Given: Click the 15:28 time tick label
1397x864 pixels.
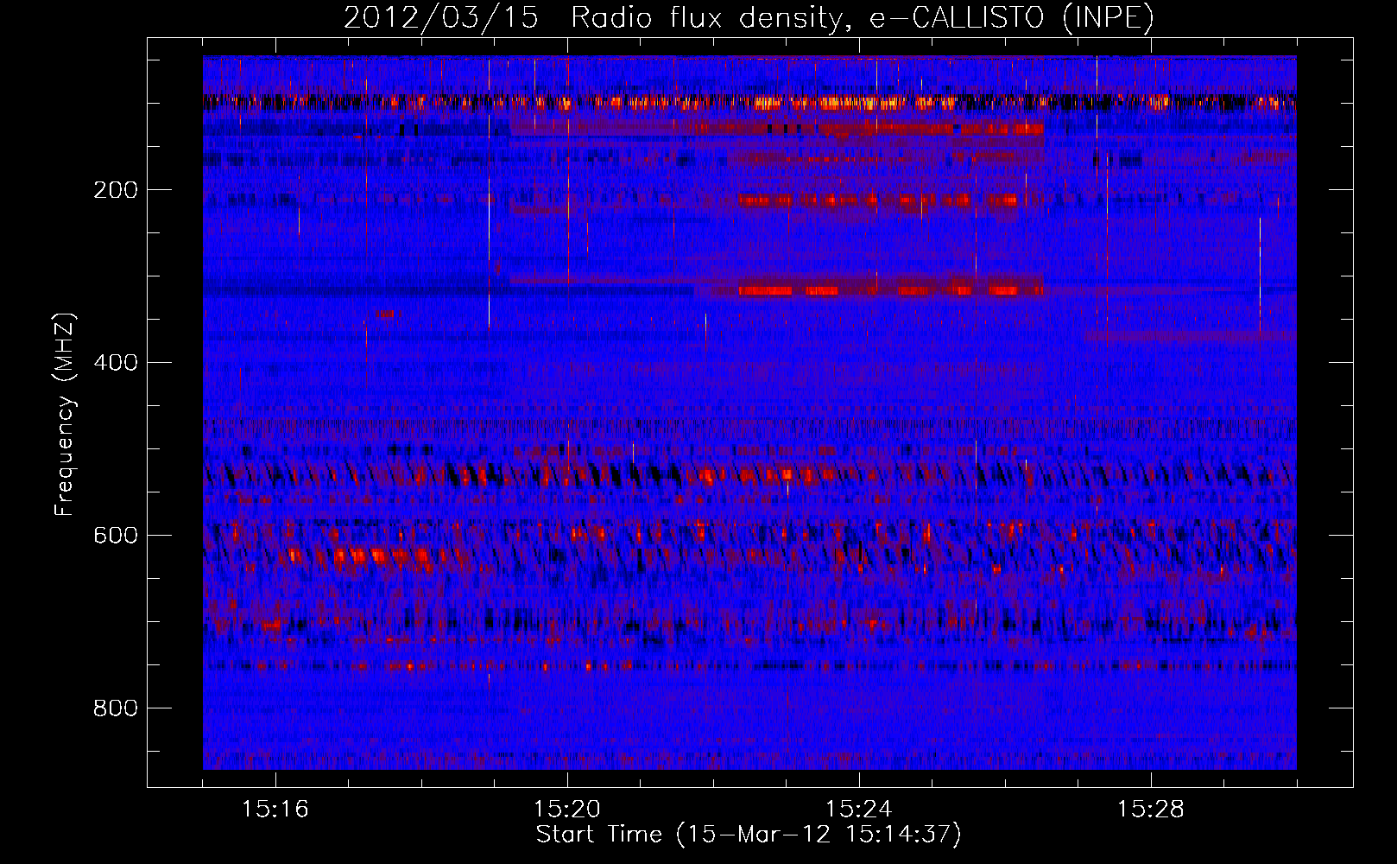Looking at the screenshot, I should coord(1151,810).
